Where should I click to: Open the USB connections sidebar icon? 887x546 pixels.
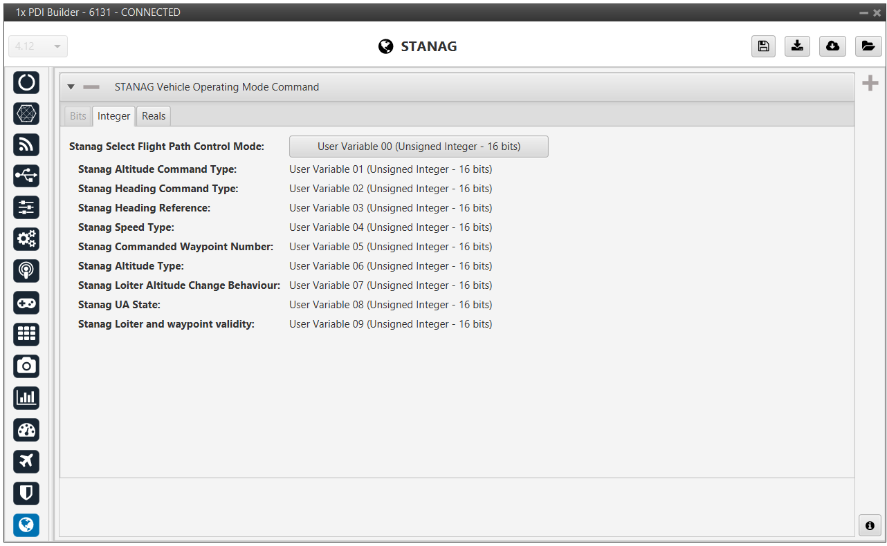(26, 176)
